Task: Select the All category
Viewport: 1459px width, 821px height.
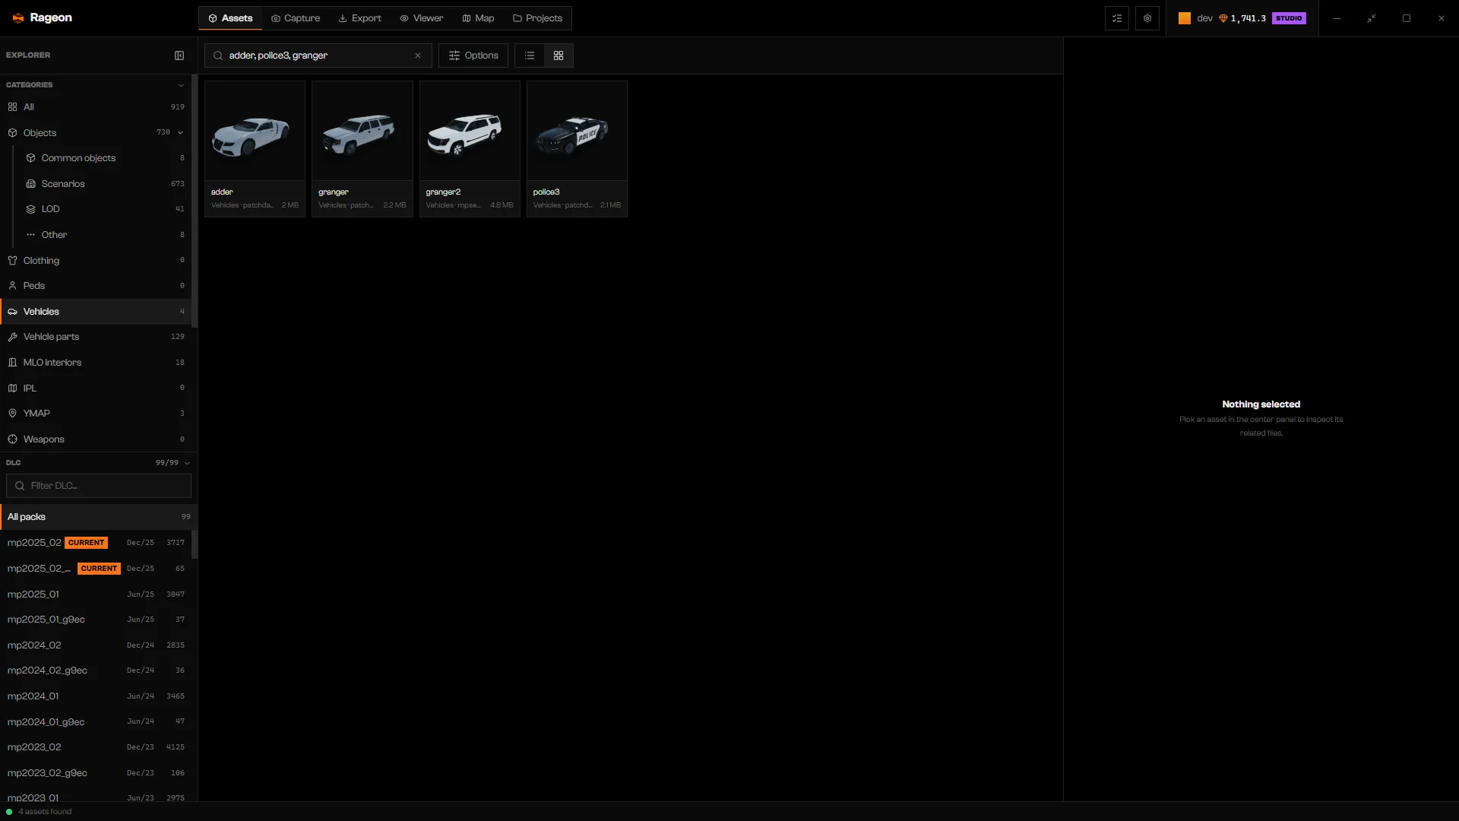Action: click(x=96, y=107)
